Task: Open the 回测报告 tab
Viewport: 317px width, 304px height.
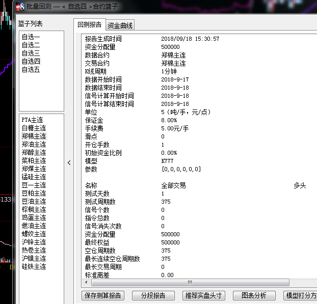Action: coord(90,25)
